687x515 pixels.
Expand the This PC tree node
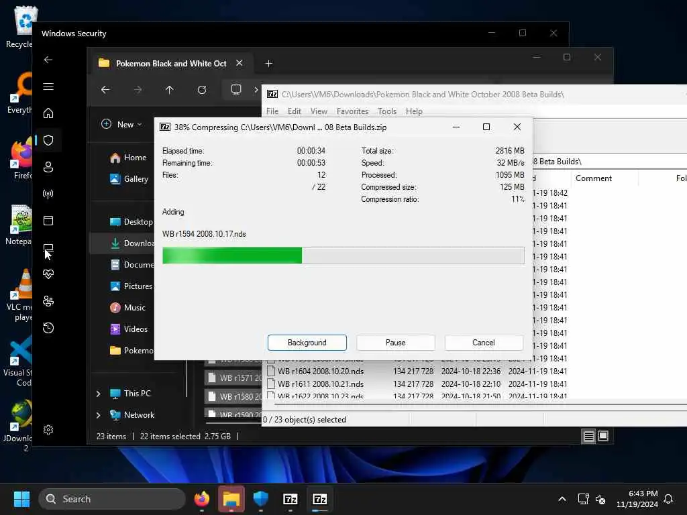[x=98, y=394]
